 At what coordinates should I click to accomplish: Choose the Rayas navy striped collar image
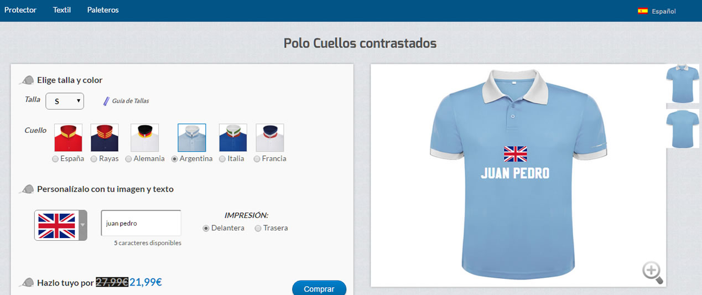pos(105,138)
